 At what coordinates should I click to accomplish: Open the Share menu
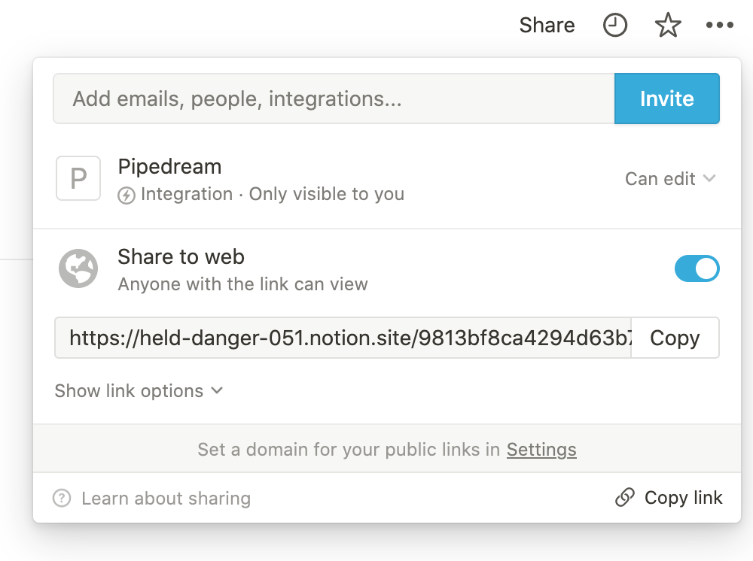tap(547, 24)
